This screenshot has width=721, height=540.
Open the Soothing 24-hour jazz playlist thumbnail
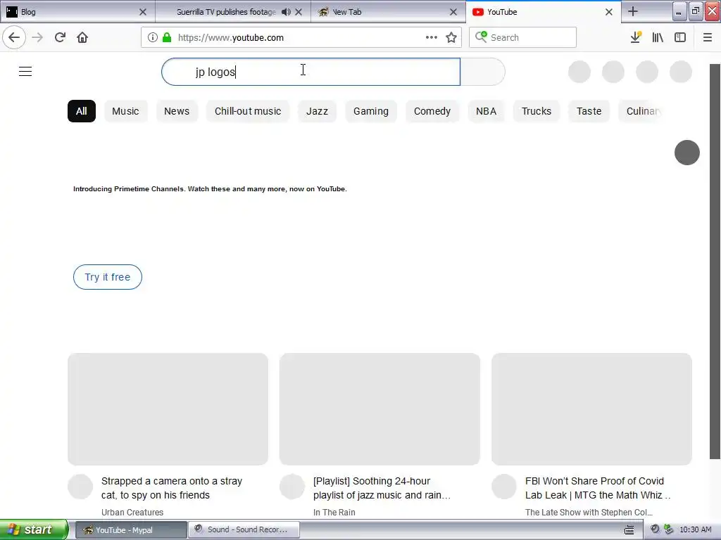pyautogui.click(x=380, y=409)
